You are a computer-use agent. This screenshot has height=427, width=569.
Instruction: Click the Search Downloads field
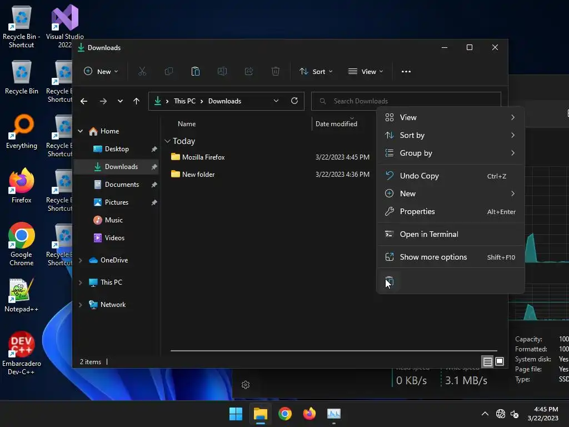(x=406, y=101)
